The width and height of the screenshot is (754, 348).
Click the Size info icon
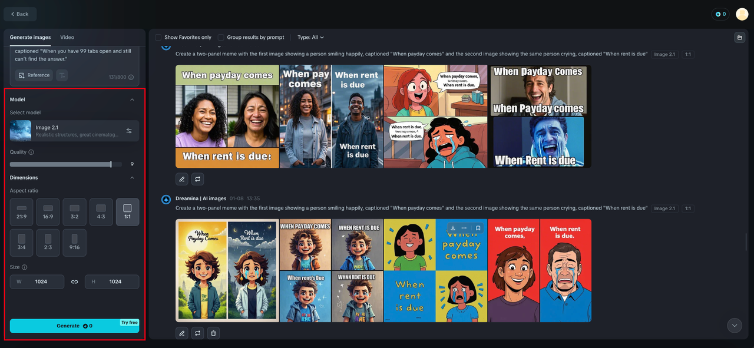click(24, 267)
